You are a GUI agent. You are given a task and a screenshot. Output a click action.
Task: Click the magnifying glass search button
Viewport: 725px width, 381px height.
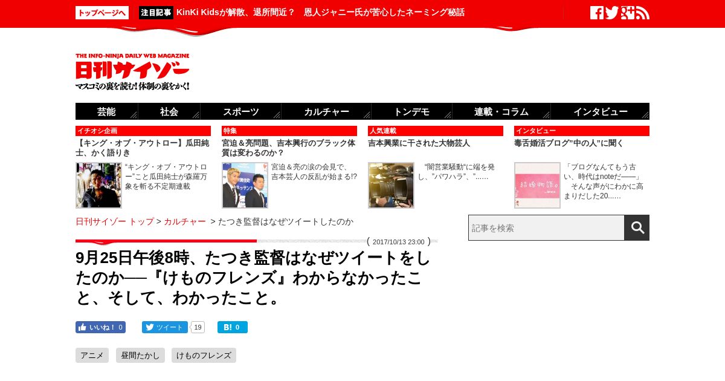637,227
